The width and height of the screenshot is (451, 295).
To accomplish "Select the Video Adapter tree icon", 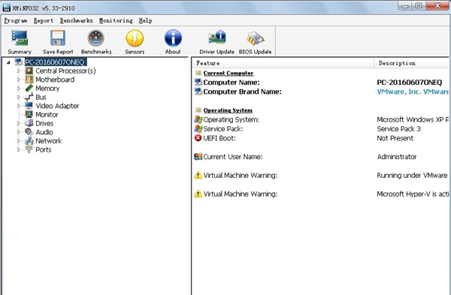I will [x=29, y=106].
